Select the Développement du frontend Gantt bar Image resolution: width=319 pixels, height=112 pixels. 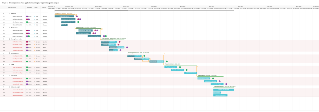tap(142, 59)
